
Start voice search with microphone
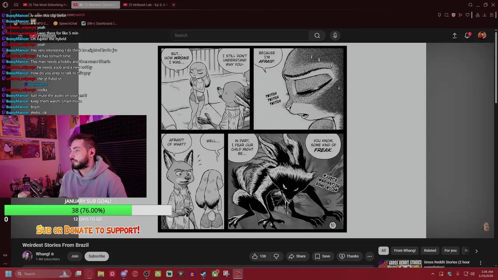click(x=335, y=35)
